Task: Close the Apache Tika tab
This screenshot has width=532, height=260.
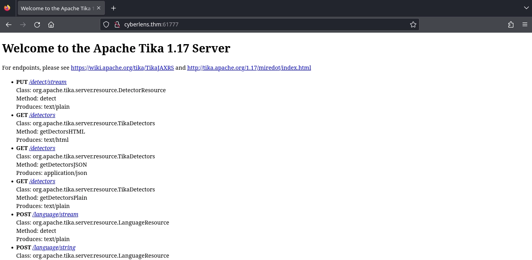Action: [x=99, y=8]
